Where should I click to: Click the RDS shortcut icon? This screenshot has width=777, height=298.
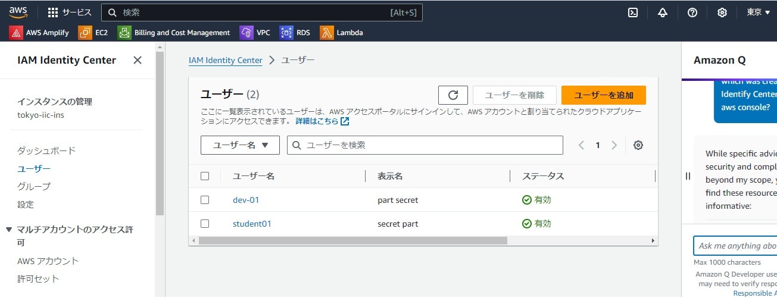pos(286,33)
